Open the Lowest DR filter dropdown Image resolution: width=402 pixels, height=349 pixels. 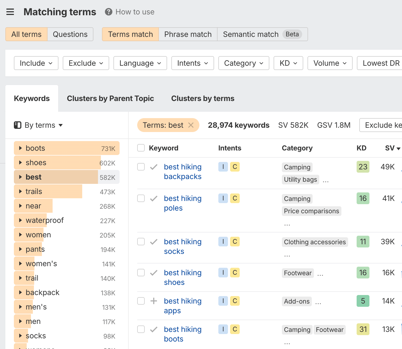(x=380, y=63)
